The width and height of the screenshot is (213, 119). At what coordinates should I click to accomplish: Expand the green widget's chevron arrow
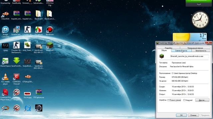point(199,4)
